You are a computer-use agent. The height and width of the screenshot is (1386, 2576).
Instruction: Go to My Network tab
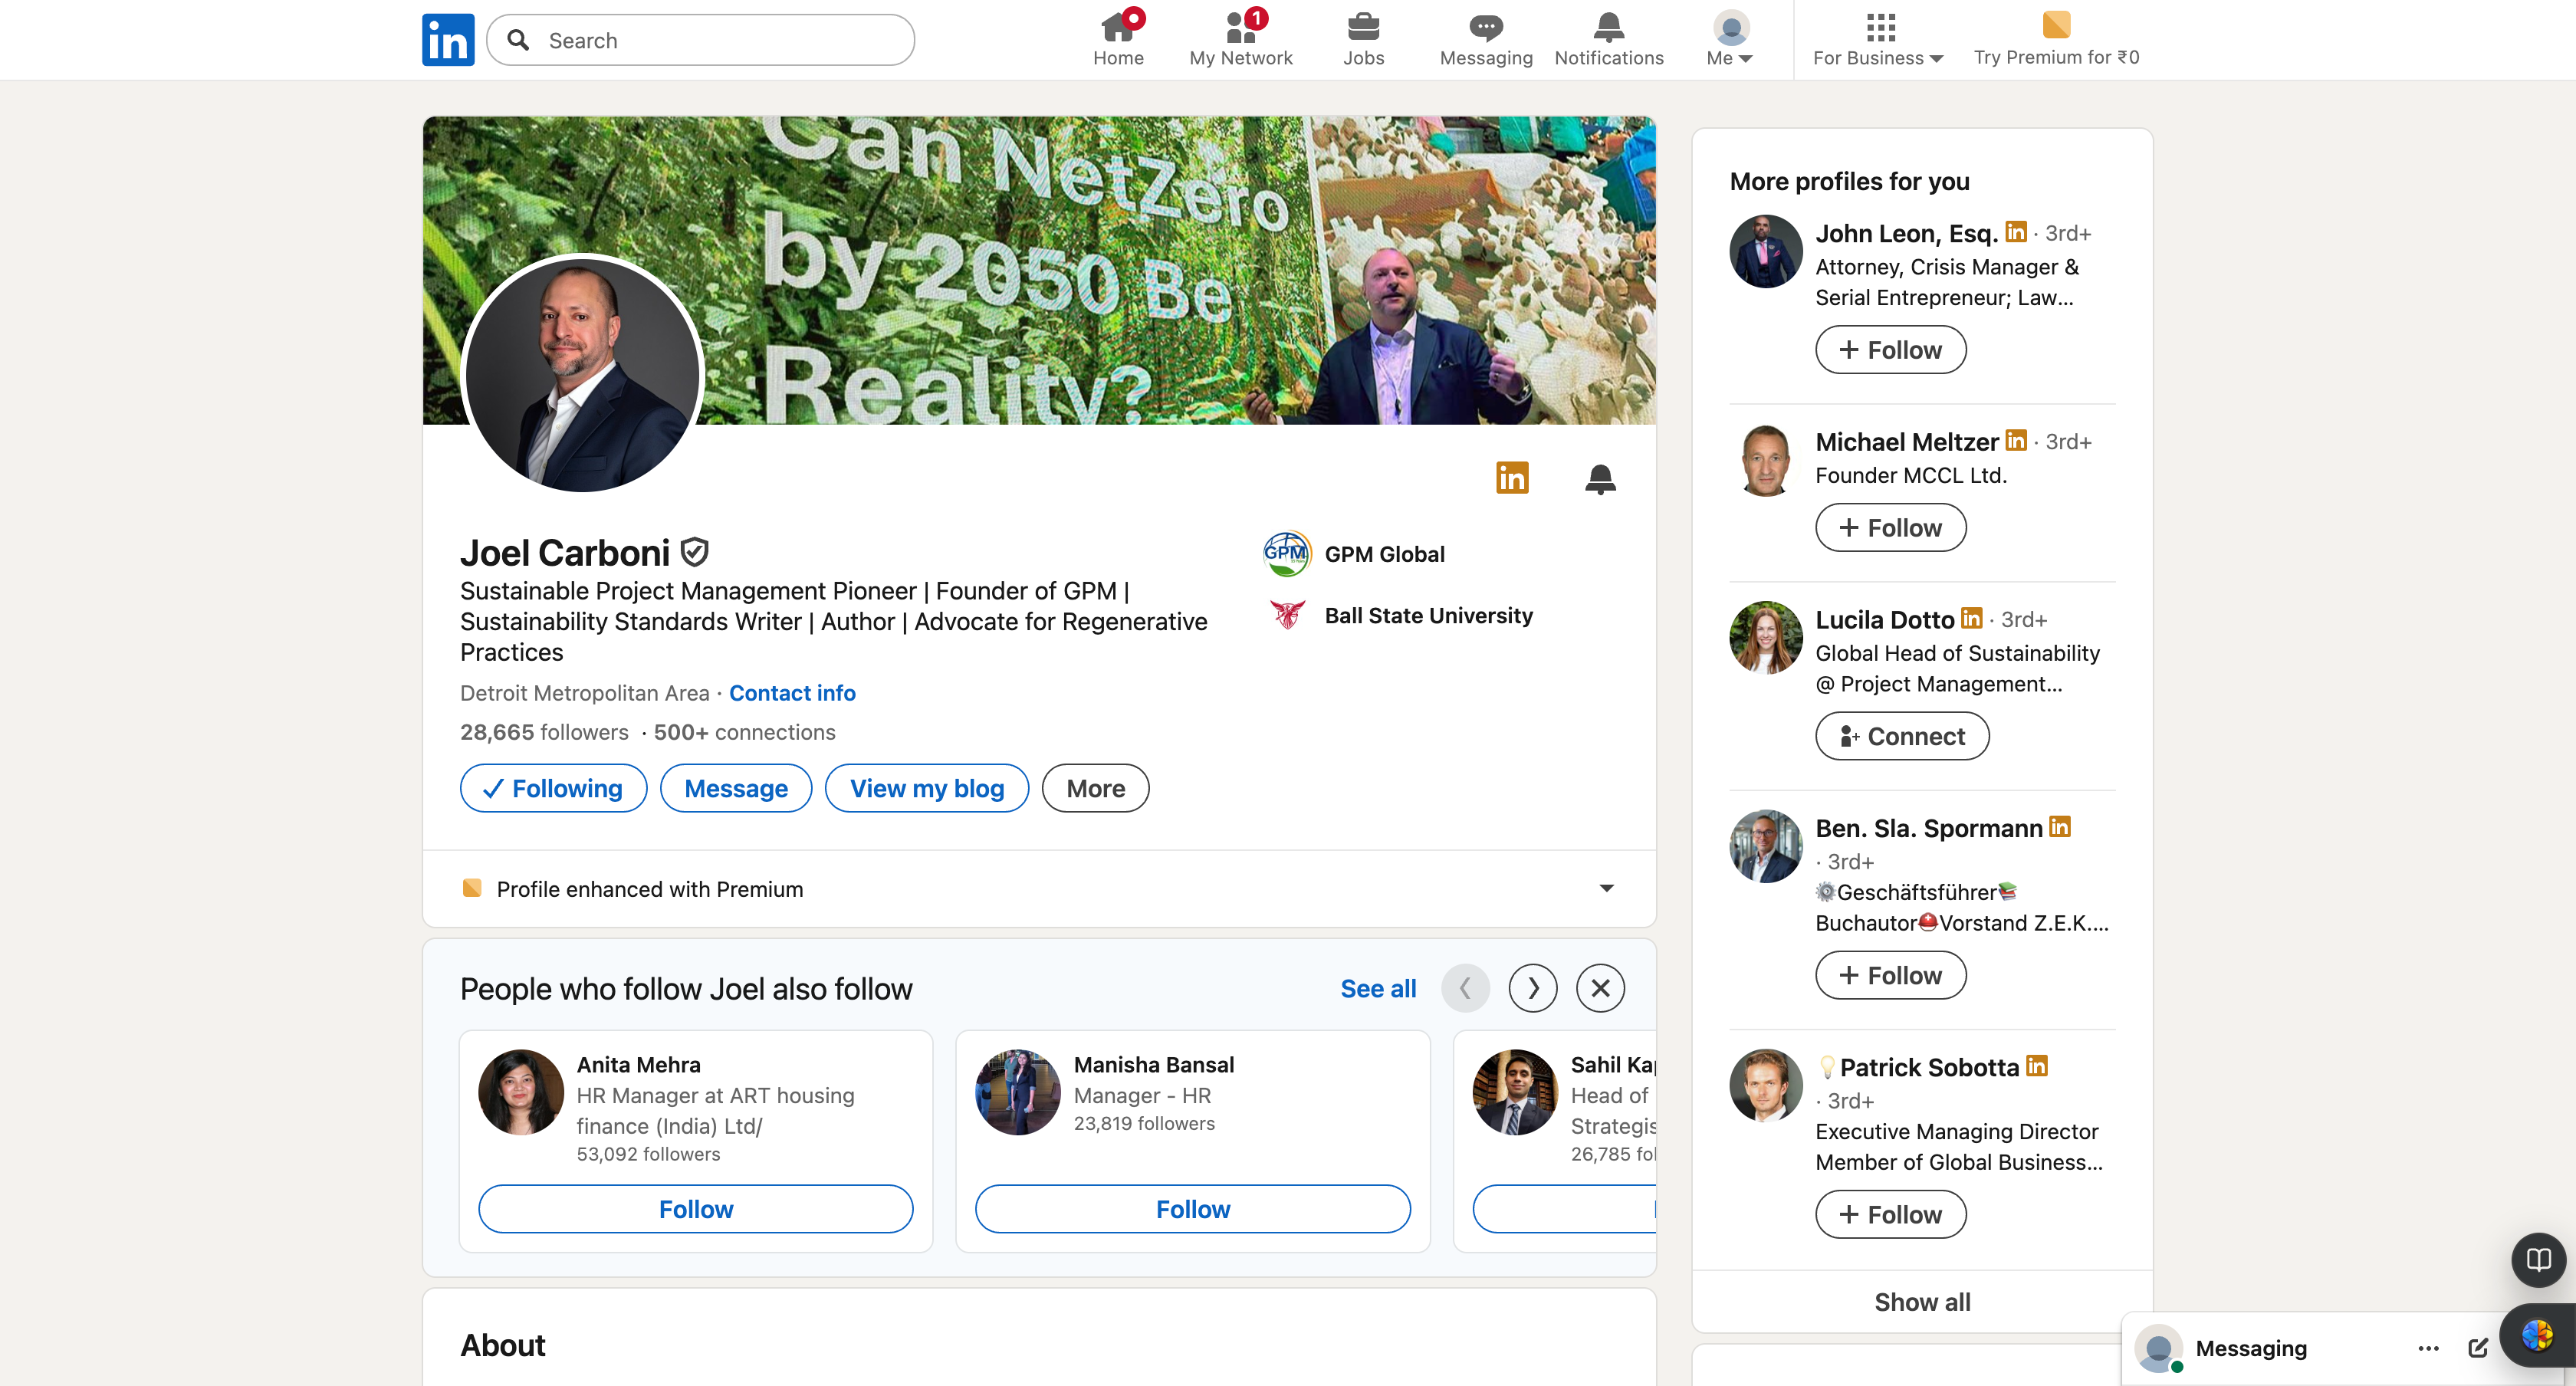[x=1240, y=38]
